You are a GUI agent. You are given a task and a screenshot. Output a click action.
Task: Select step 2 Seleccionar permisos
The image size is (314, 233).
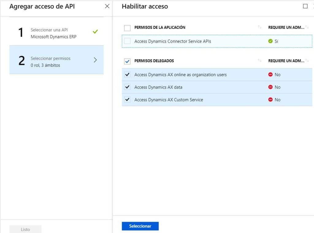coord(56,60)
